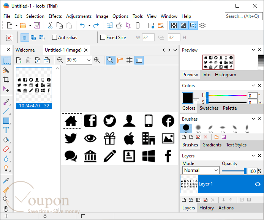Click the Undo arrow icon
This screenshot has height=220, width=264.
click(82, 25)
